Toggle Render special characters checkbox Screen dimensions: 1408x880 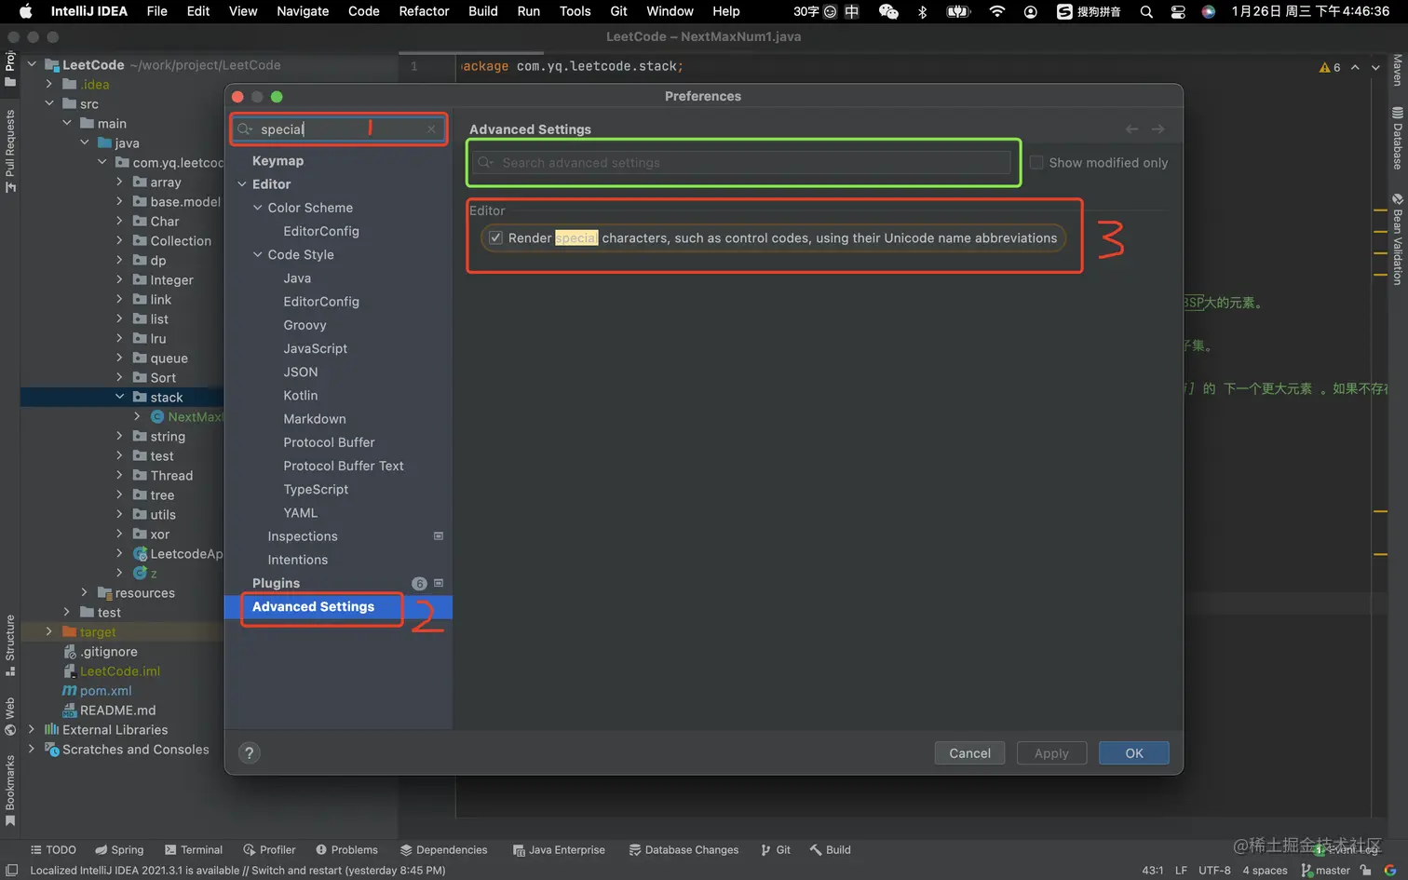click(x=495, y=237)
